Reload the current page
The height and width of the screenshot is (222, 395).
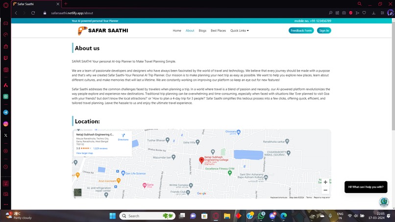pos(33,13)
